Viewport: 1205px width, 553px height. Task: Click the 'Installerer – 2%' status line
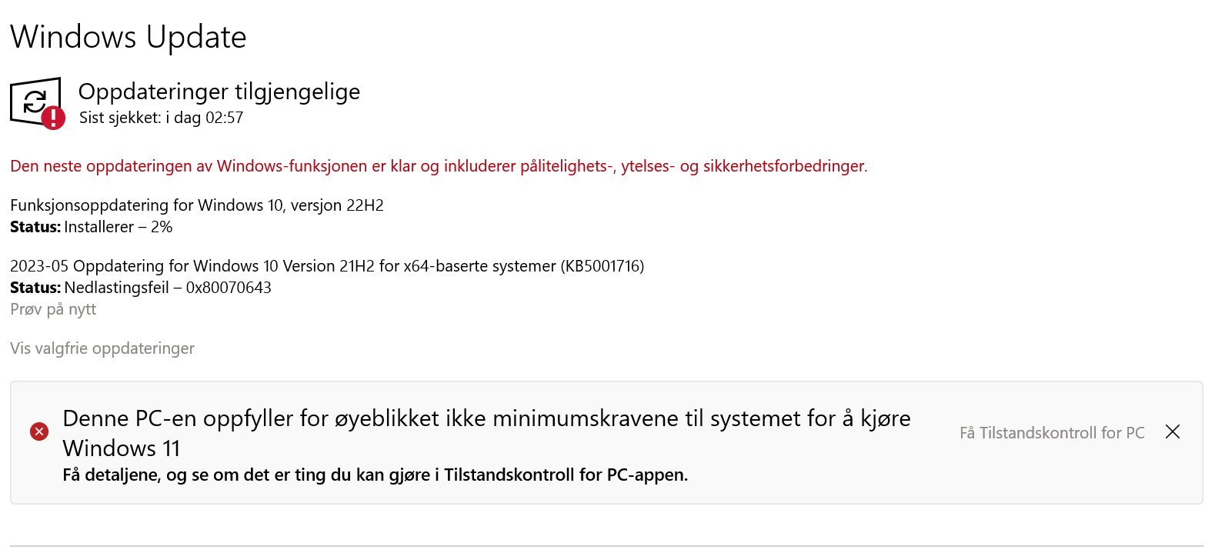click(x=118, y=228)
